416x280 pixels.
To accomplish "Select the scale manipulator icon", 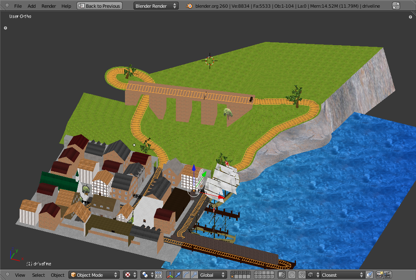I will tap(194, 275).
